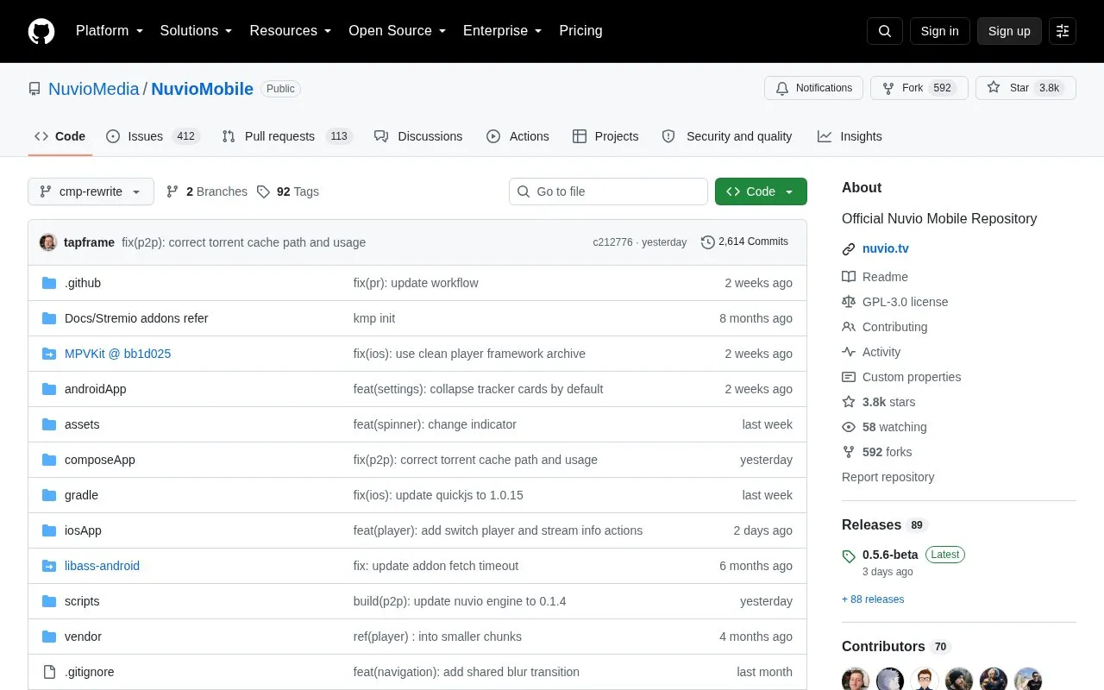Open the green Code dropdown button
This screenshot has height=690, width=1104.
click(761, 191)
